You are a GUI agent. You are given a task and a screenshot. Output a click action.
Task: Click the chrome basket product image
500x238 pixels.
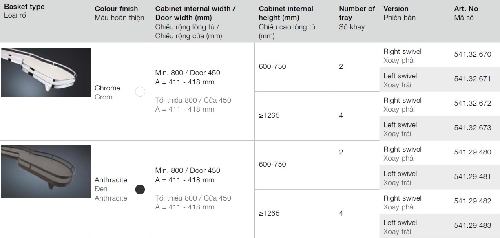point(46,73)
